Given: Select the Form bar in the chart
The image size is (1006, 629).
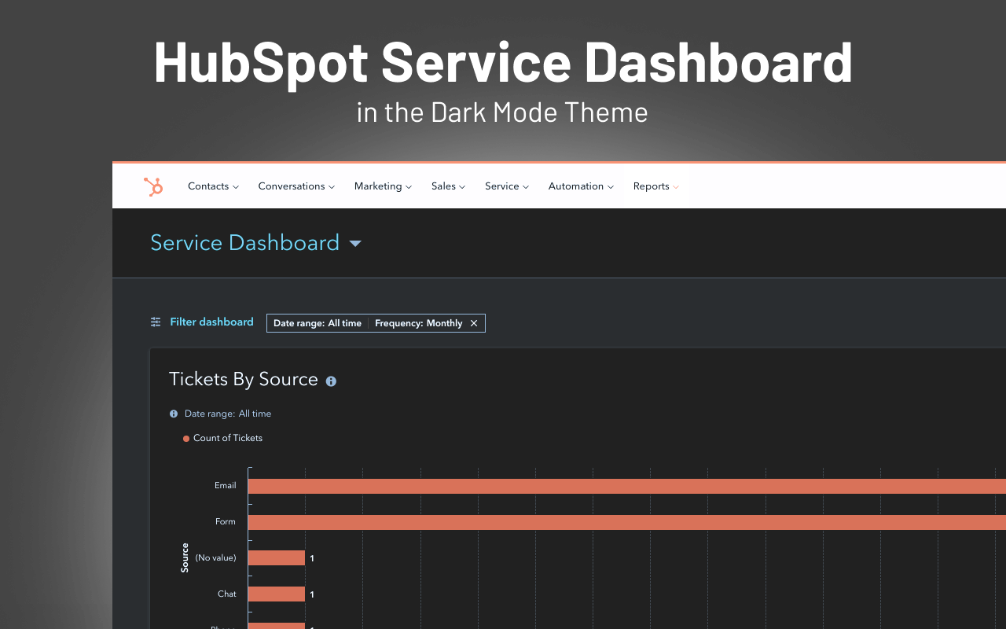Looking at the screenshot, I should pos(550,521).
